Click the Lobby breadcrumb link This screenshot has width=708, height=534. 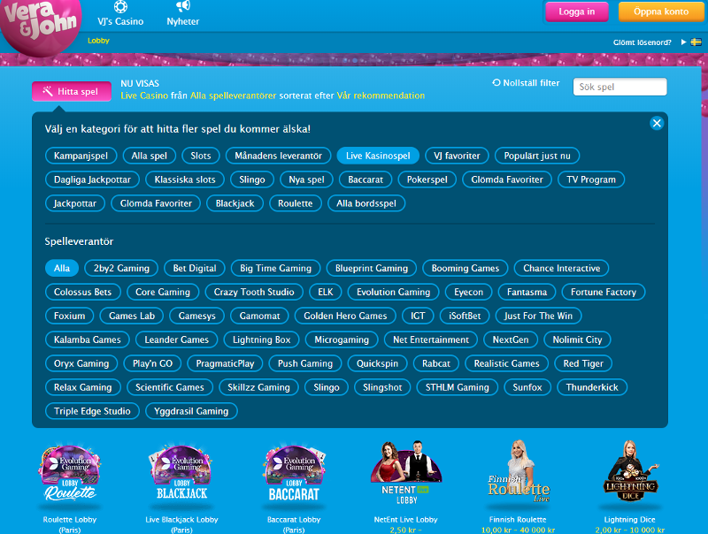98,41
